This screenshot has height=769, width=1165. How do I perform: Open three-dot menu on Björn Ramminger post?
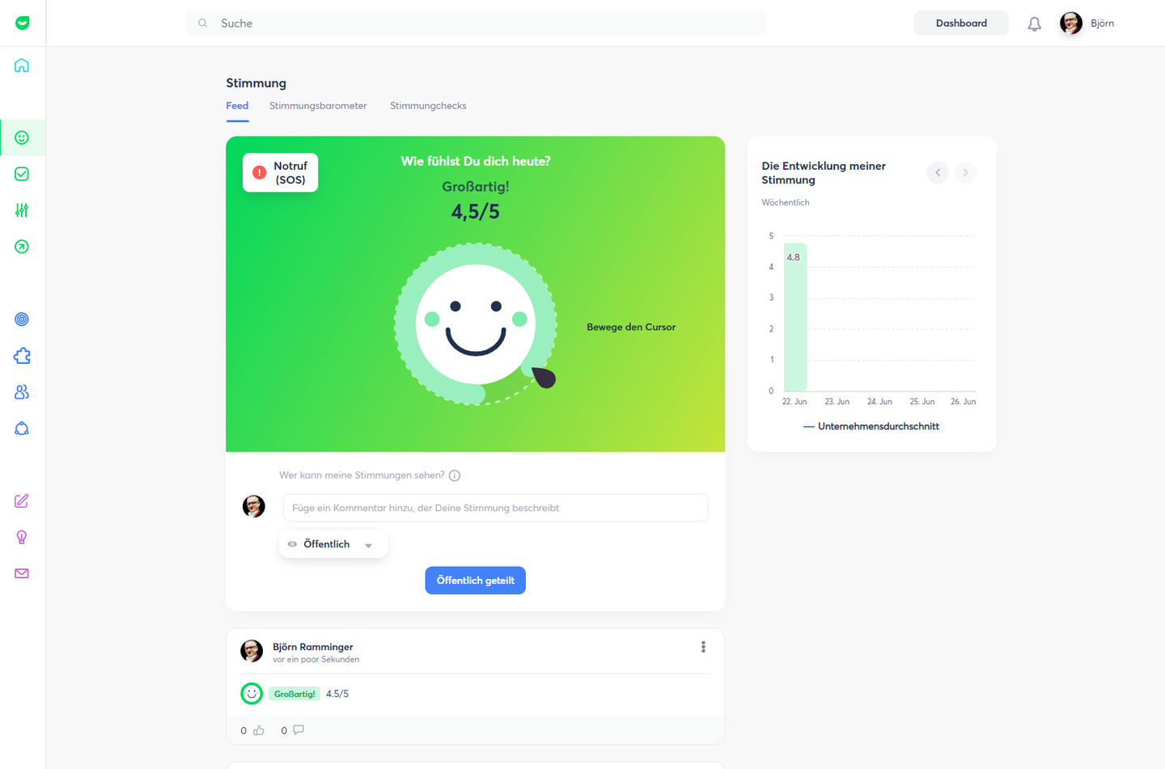click(703, 647)
